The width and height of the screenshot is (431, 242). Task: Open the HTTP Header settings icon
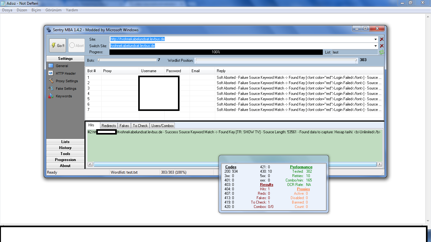[x=51, y=73]
